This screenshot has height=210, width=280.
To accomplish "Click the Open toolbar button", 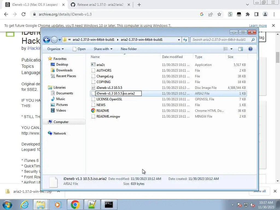I will tap(79, 49).
